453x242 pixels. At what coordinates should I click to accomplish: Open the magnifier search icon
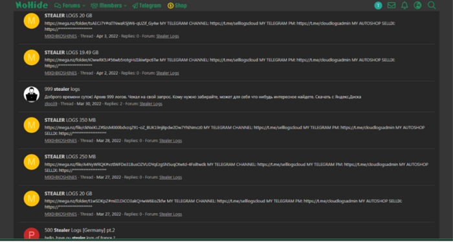432,5
